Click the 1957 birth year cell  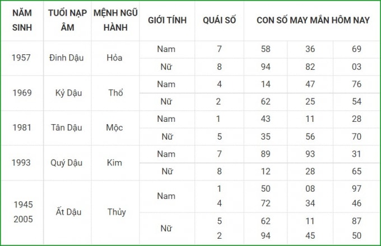pyautogui.click(x=21, y=58)
